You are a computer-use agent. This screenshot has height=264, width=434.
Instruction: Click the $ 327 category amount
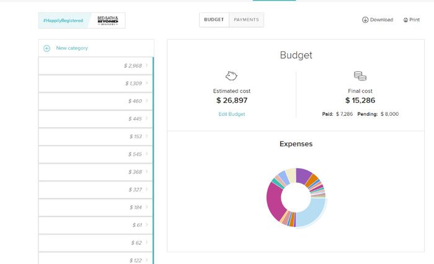(x=135, y=190)
